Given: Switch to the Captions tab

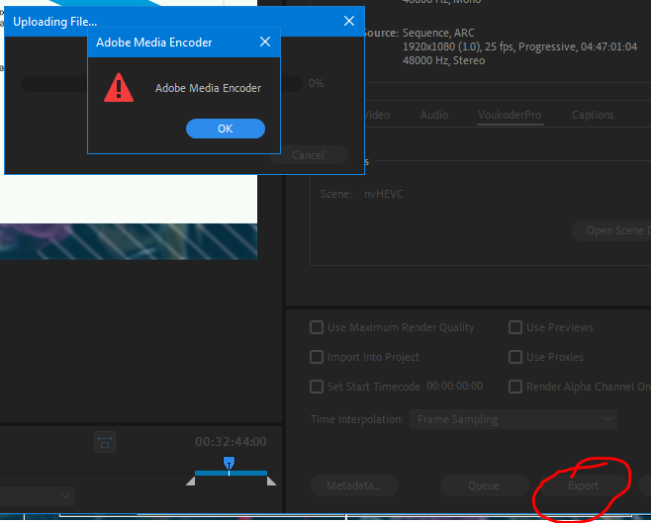Looking at the screenshot, I should click(593, 115).
